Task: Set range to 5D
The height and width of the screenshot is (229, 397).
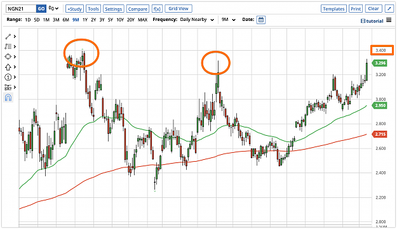Action: click(x=37, y=20)
